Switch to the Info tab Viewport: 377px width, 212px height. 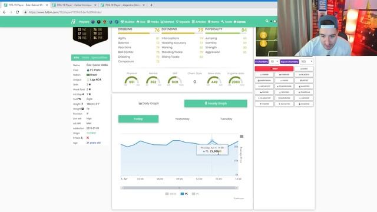[x=76, y=58]
